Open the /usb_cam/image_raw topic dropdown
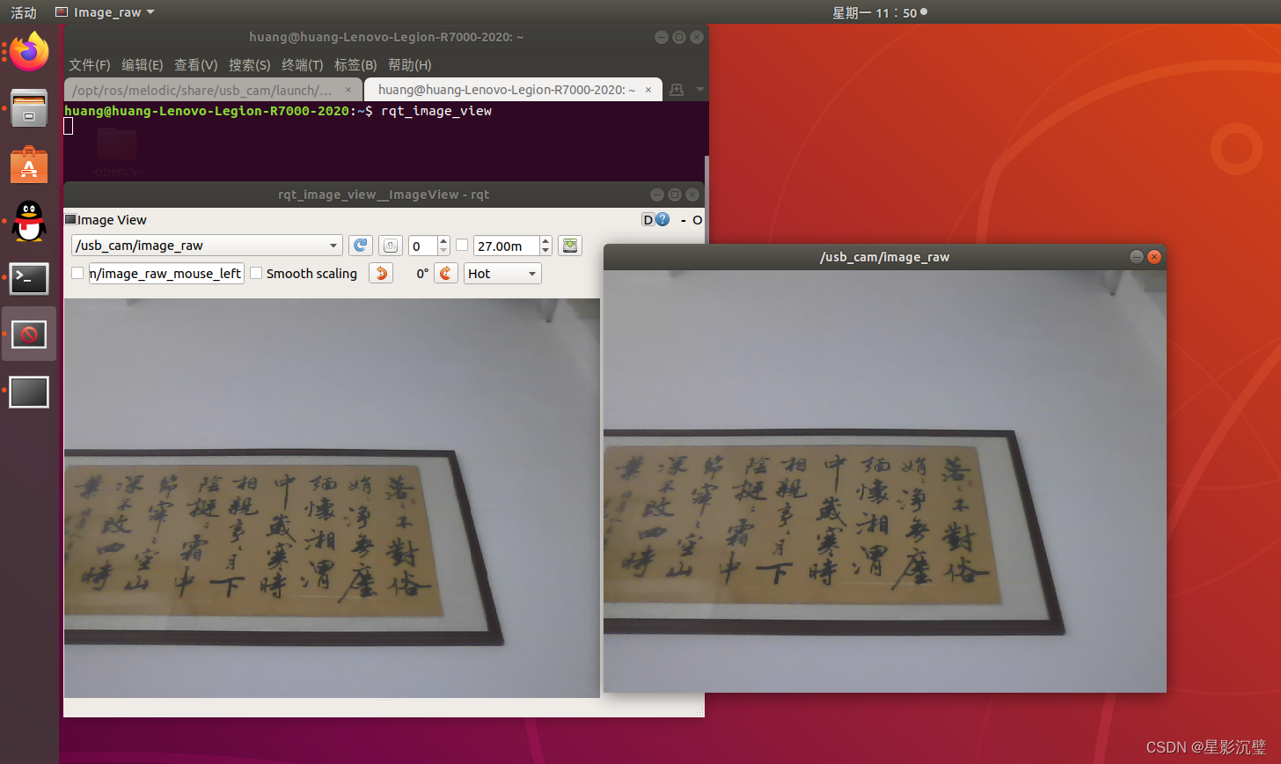The image size is (1281, 764). click(x=207, y=246)
